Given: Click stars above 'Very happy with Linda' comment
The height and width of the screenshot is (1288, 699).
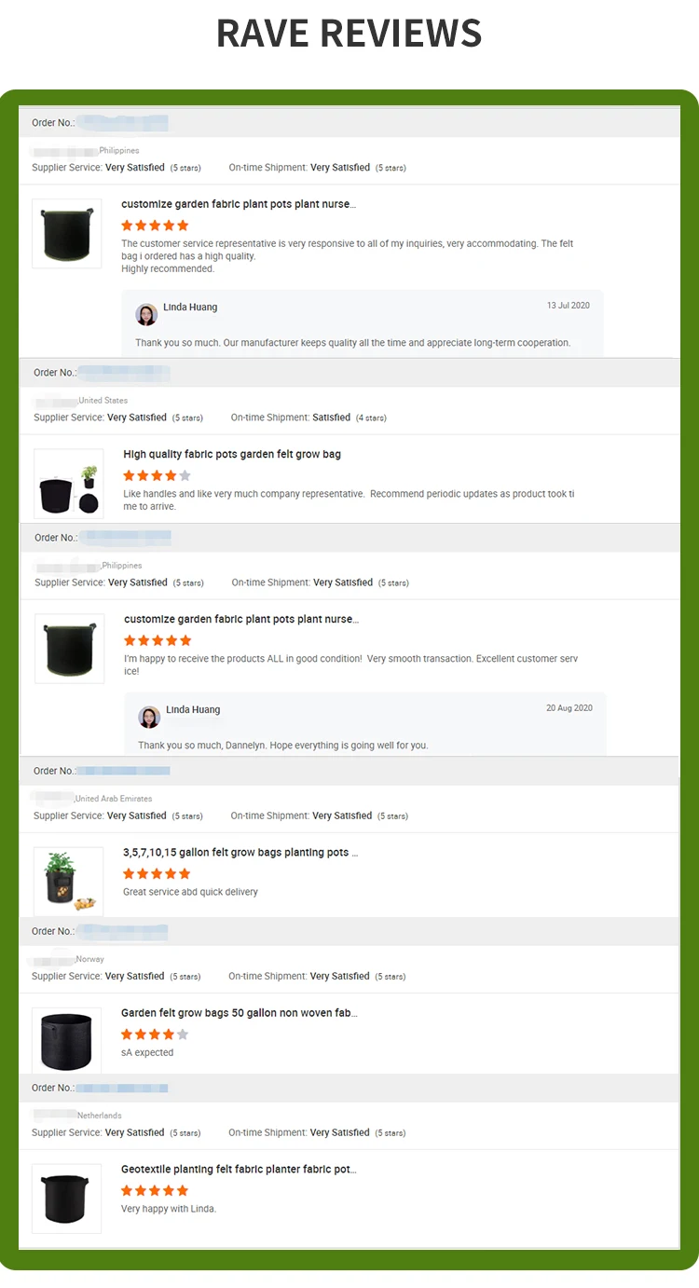Looking at the screenshot, I should coord(155,1190).
